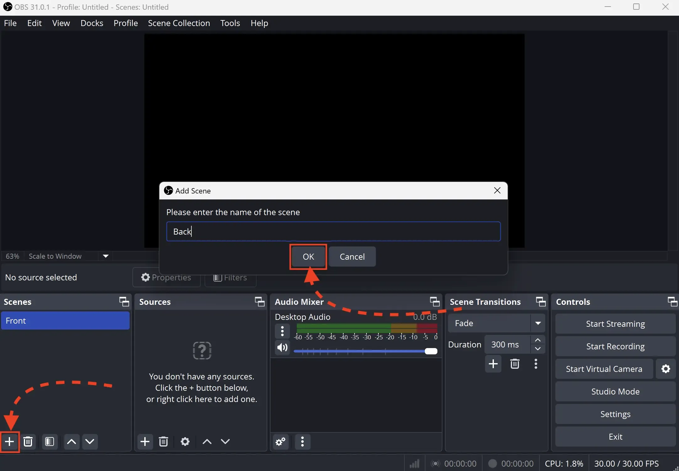This screenshot has height=471, width=679.
Task: Remove a source using the Sources trash icon
Action: point(163,442)
